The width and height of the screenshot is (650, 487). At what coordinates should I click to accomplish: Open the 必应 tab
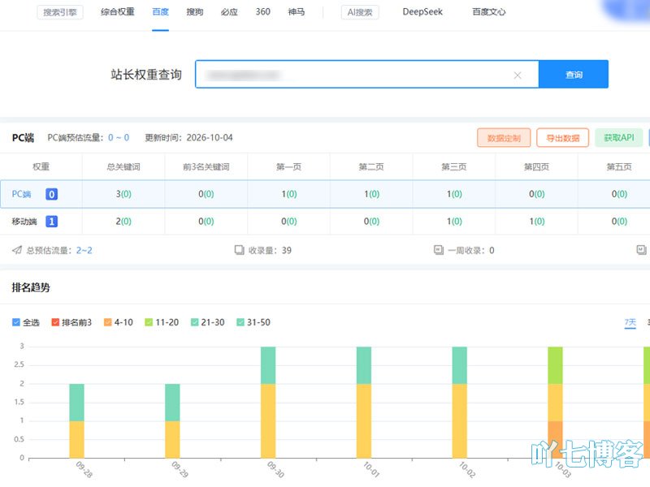tap(229, 12)
